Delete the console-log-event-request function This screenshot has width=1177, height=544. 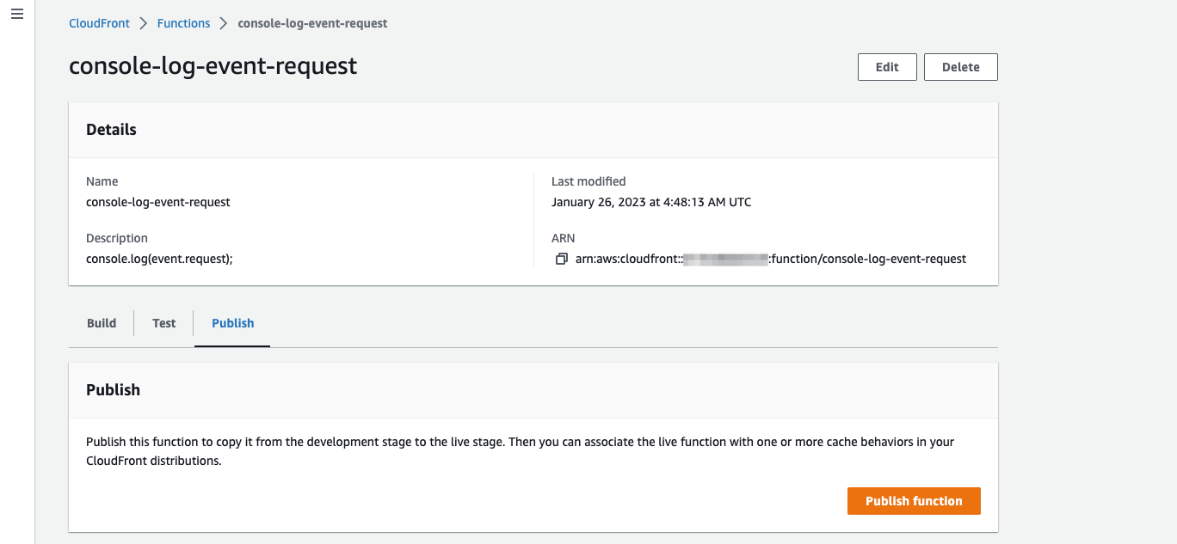960,67
